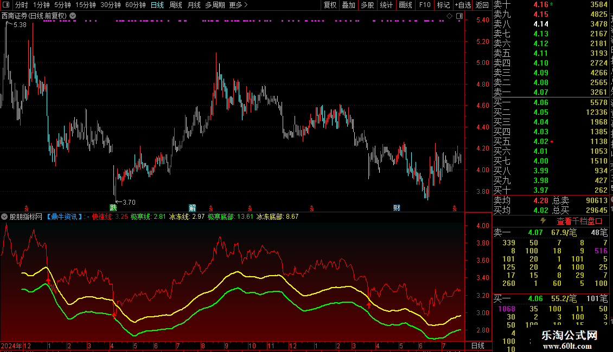Screen dimensions: 613x352
Task: Click magenta 516 order in sell queue
Action: pos(601,251)
